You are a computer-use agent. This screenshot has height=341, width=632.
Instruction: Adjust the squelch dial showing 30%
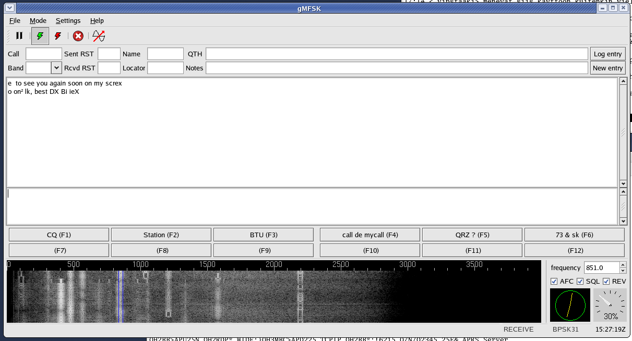pos(610,305)
